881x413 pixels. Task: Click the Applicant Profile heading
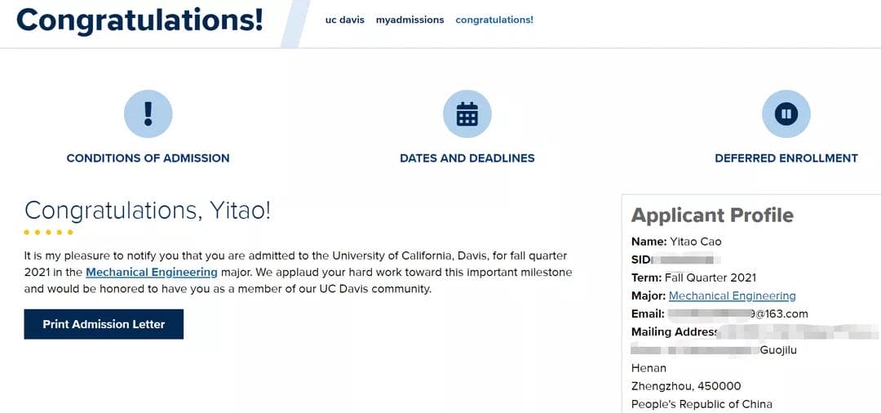point(712,215)
